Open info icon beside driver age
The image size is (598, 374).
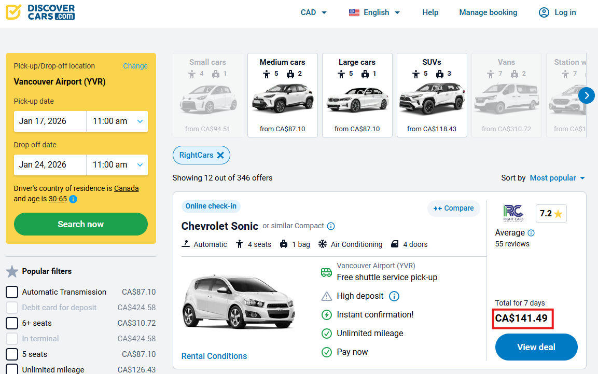(73, 199)
